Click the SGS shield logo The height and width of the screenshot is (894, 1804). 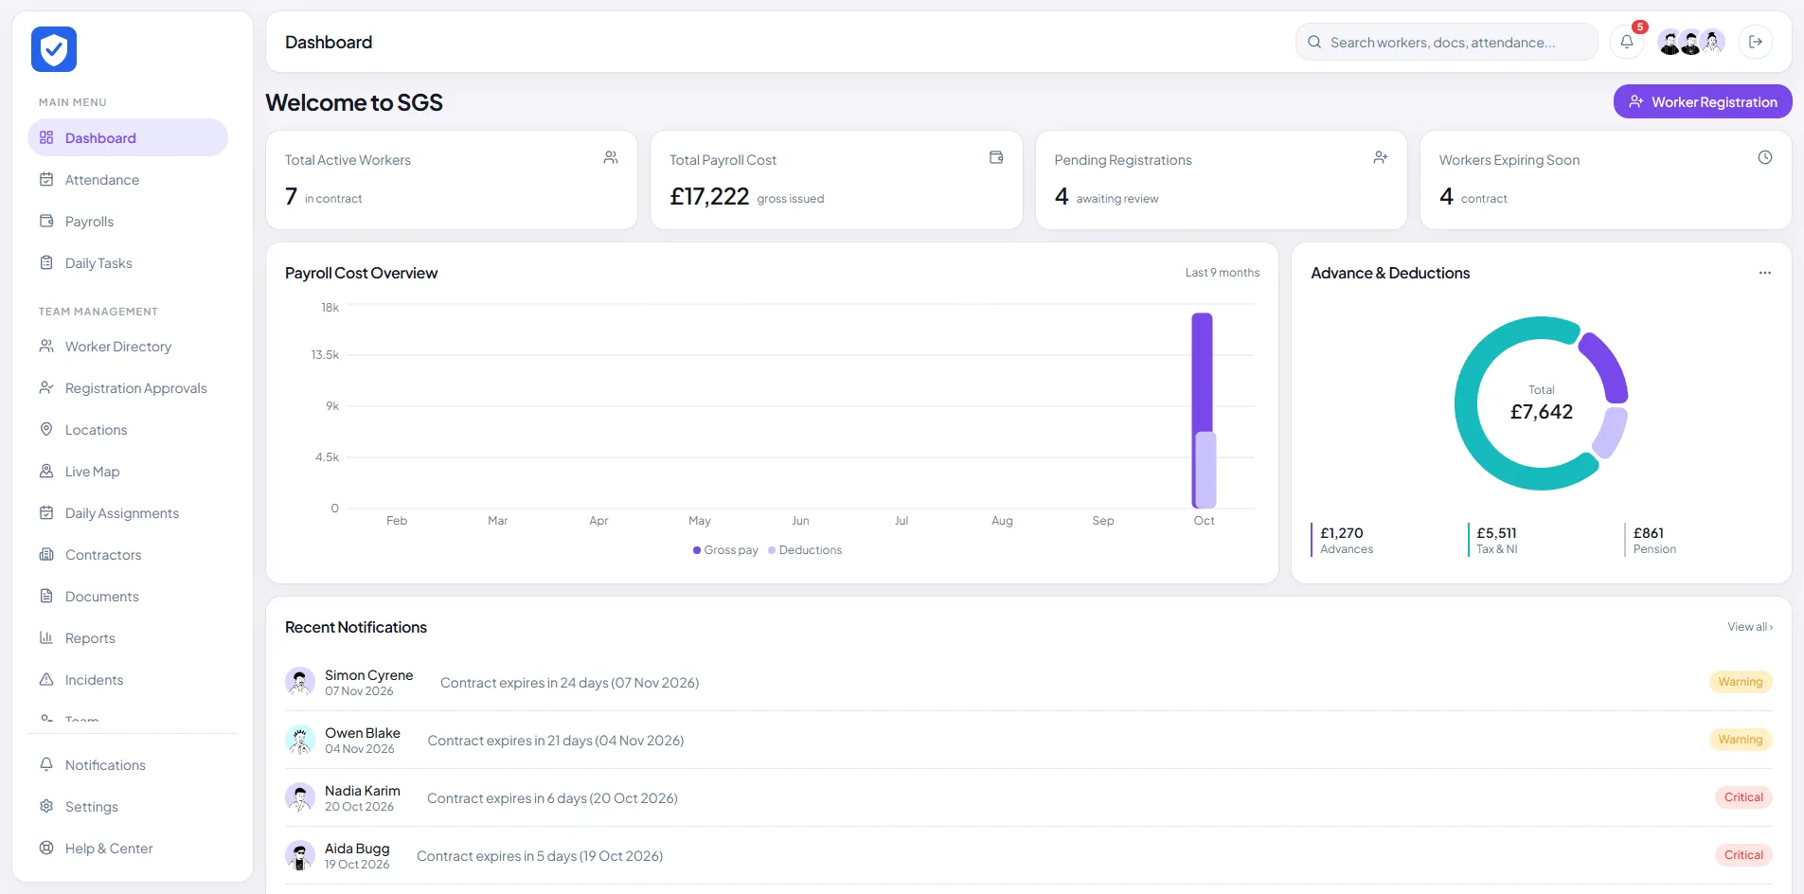point(54,49)
